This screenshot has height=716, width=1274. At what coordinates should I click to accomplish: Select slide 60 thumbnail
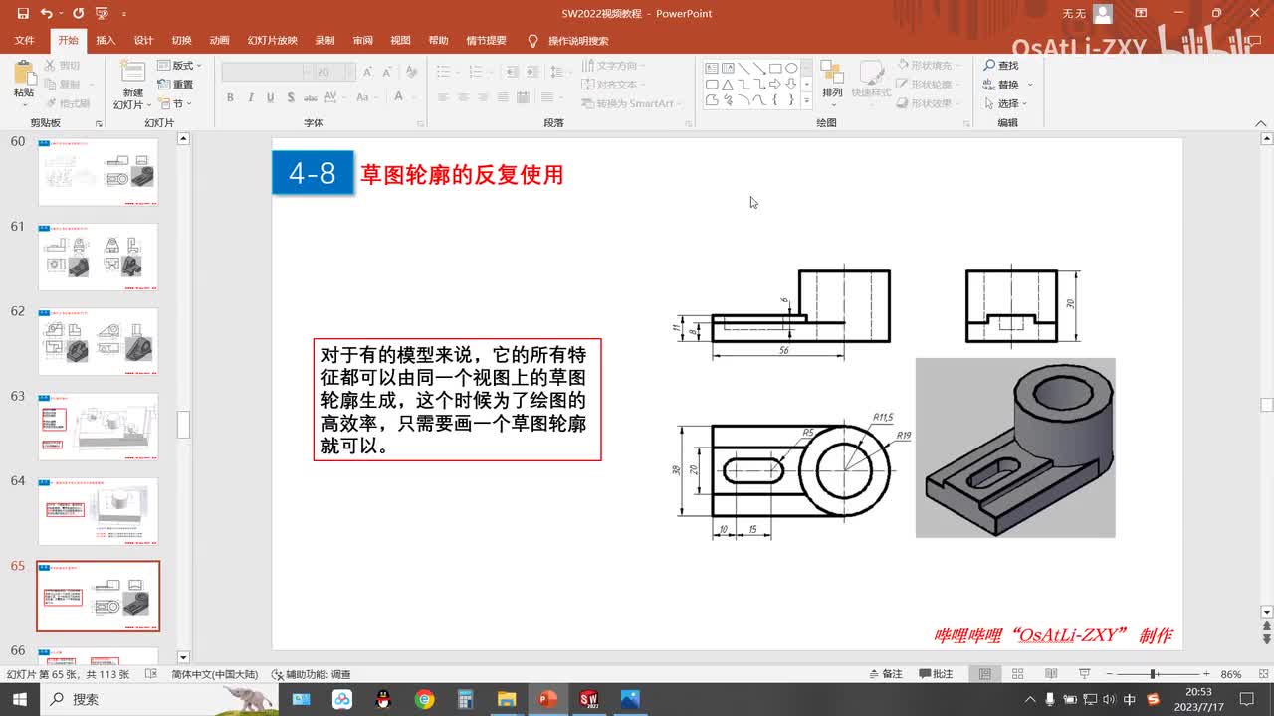coord(98,171)
